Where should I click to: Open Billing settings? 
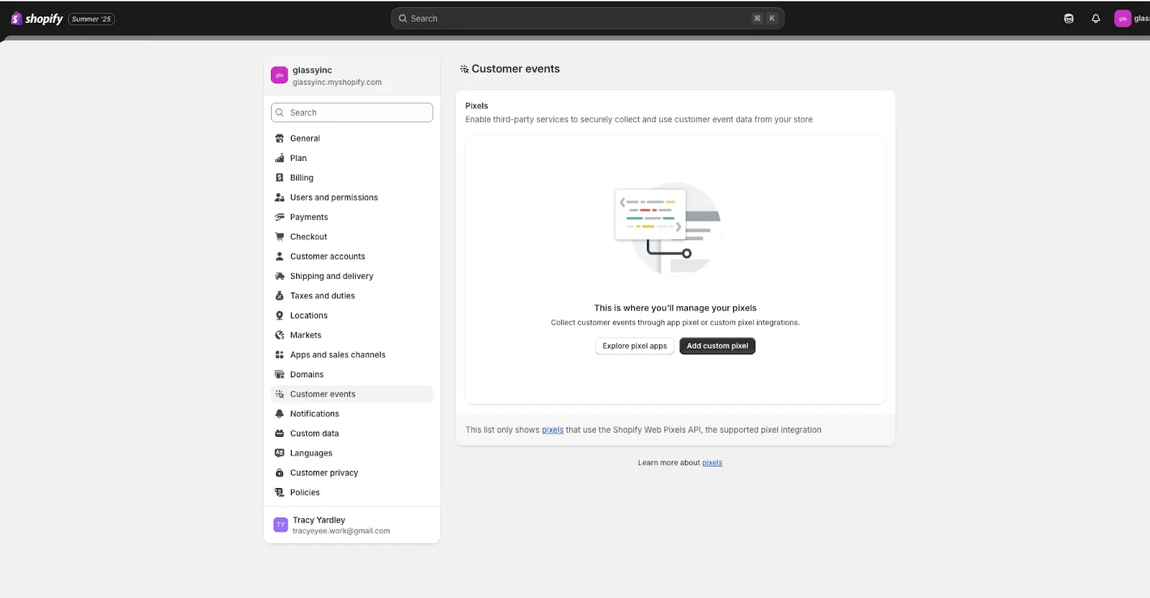point(352,178)
